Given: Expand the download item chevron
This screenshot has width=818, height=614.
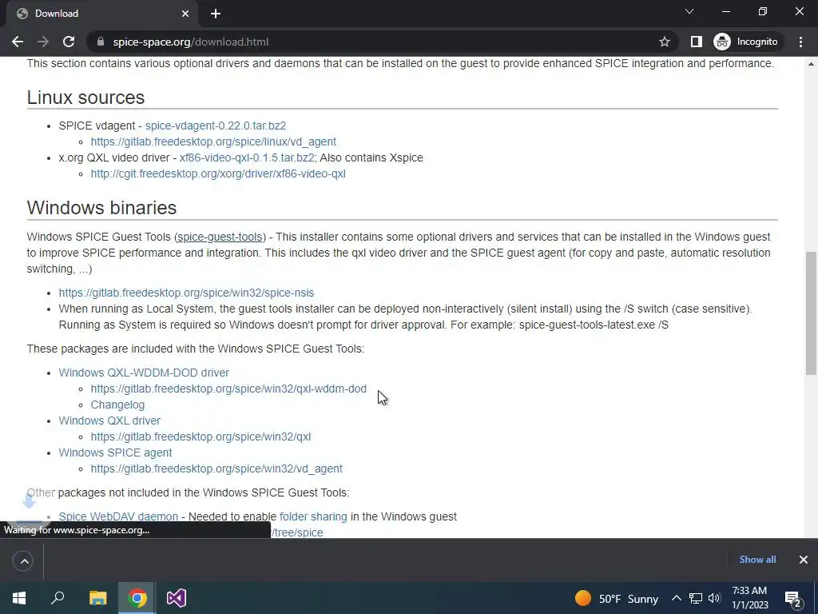Looking at the screenshot, I should tap(23, 561).
